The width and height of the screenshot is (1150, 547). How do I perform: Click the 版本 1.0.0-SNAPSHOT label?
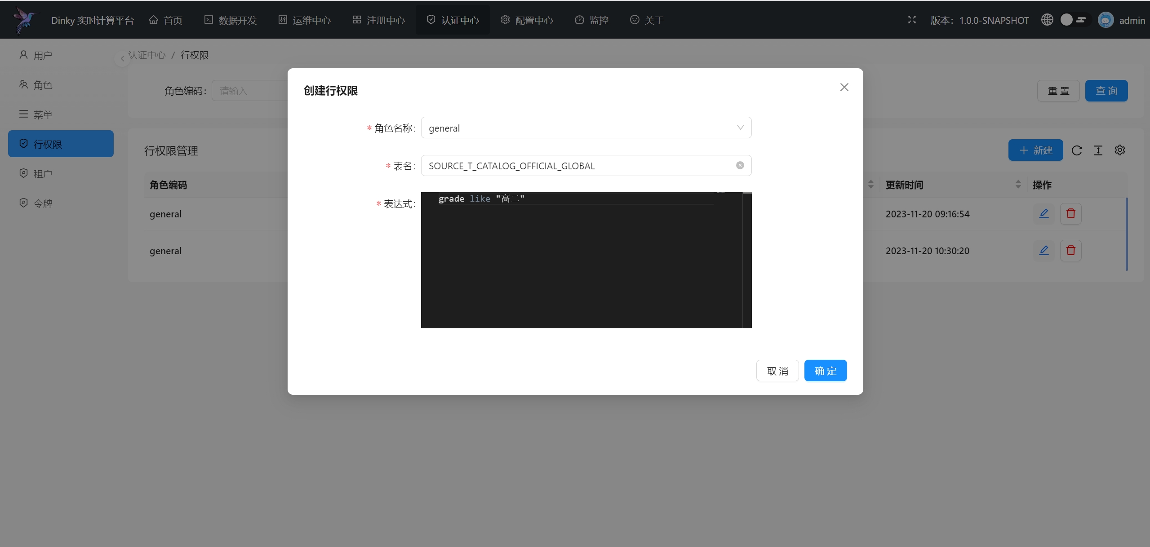(x=980, y=20)
